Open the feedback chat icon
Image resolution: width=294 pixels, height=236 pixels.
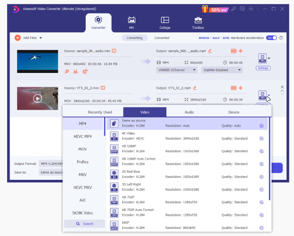click(242, 9)
